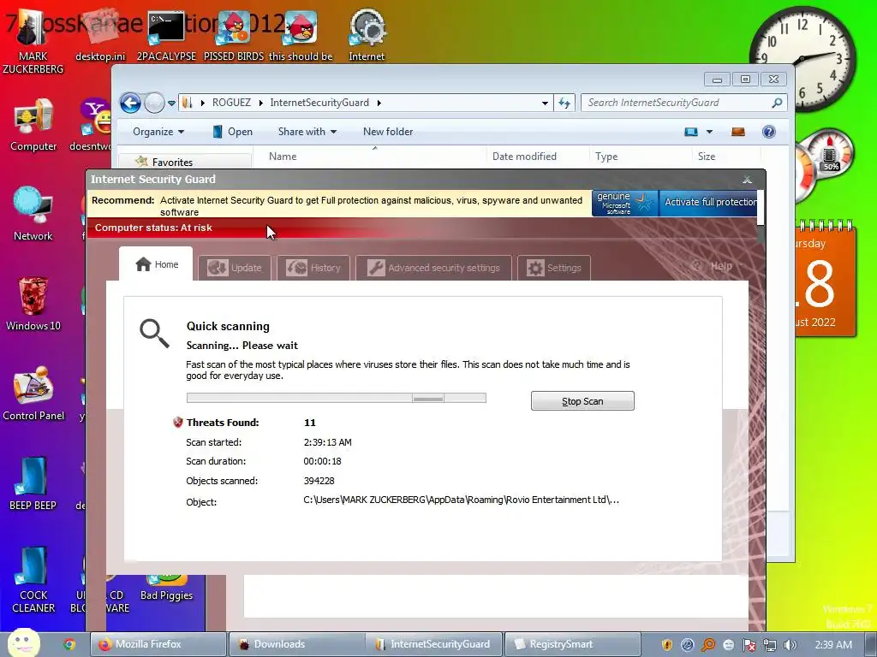
Task: Open the BEEP BEEP desktop shortcut
Action: pos(33,482)
